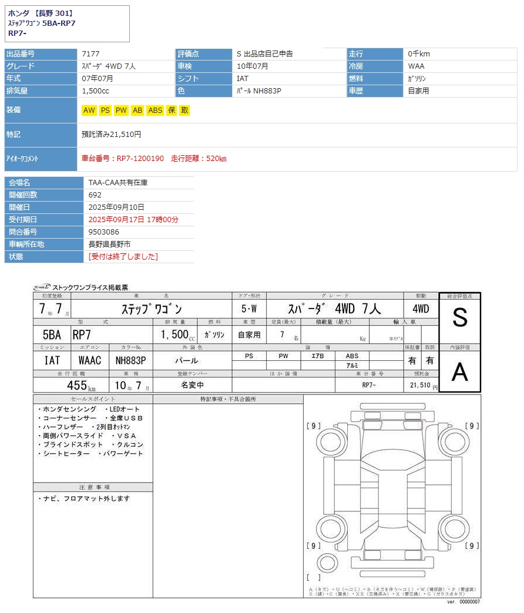Click the ホンダ 【長野 301】 title text
This screenshot has width=524, height=613.
pos(41,13)
